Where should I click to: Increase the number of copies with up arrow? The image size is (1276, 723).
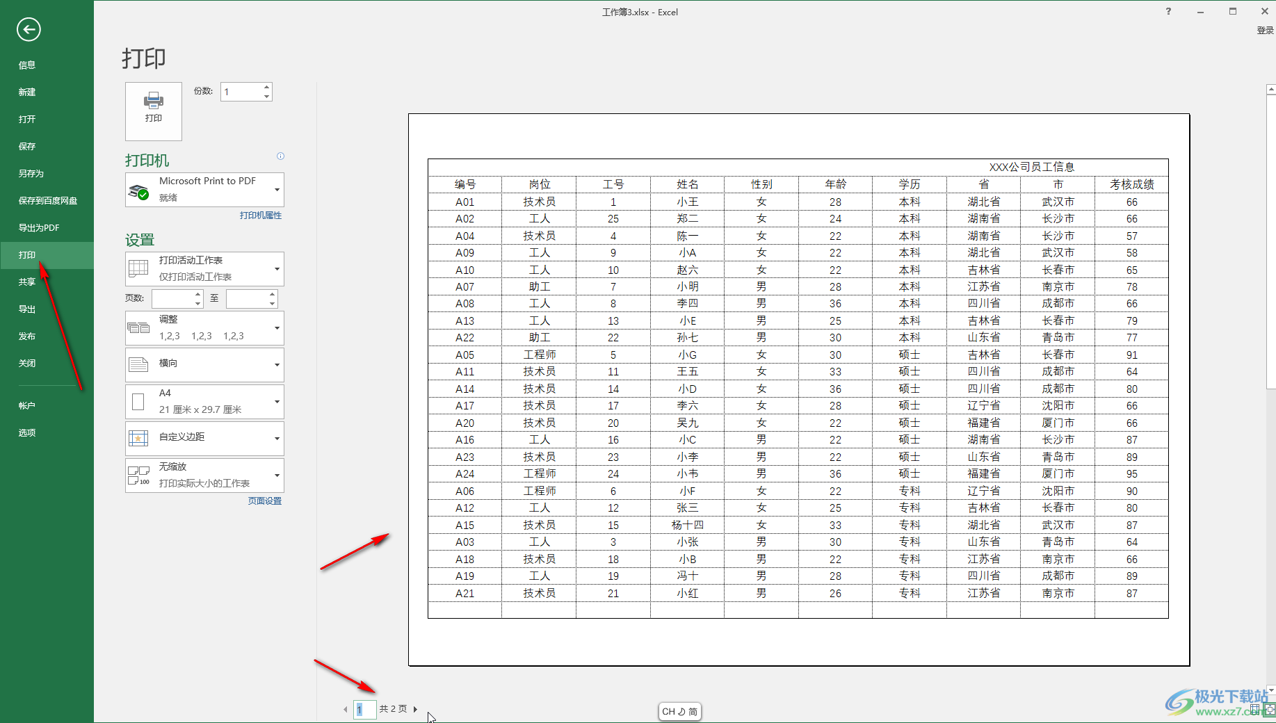coord(267,87)
